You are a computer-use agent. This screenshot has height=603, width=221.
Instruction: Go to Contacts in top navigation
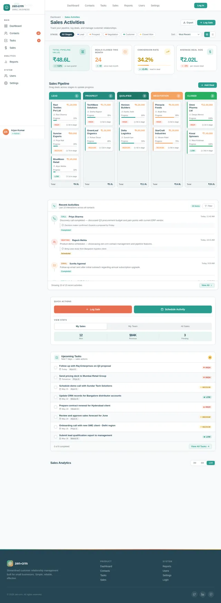coord(90,6)
